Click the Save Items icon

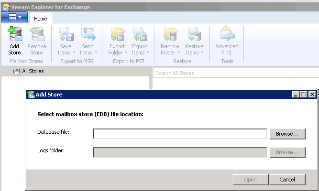66,34
